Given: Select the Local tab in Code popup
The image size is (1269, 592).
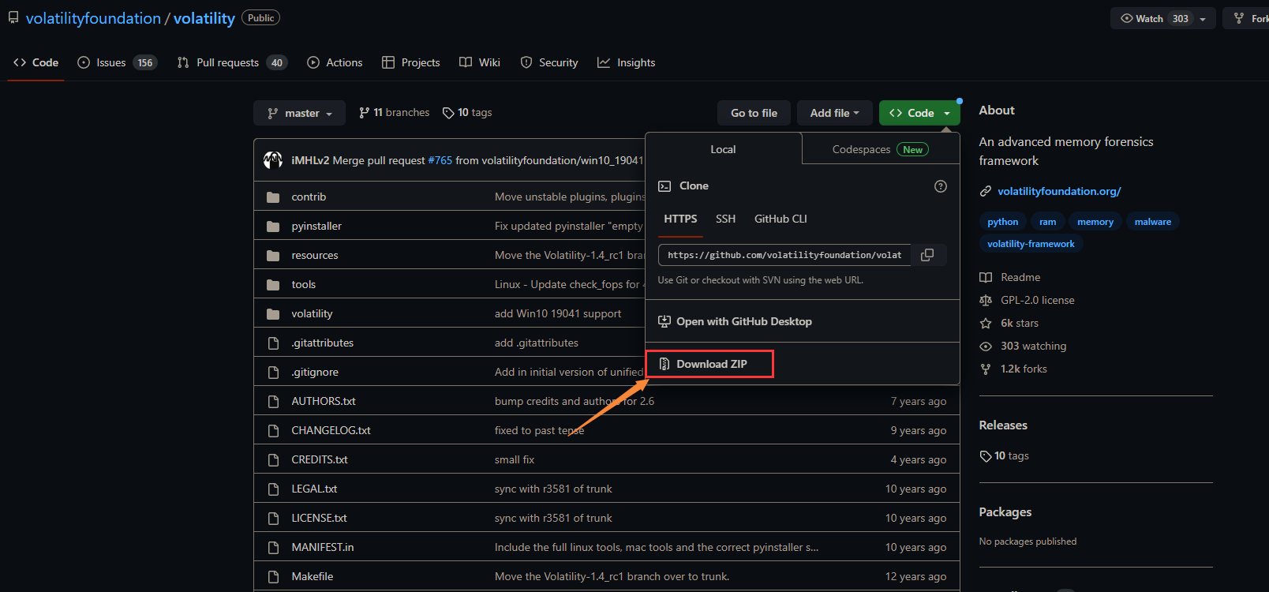Looking at the screenshot, I should click(x=723, y=149).
